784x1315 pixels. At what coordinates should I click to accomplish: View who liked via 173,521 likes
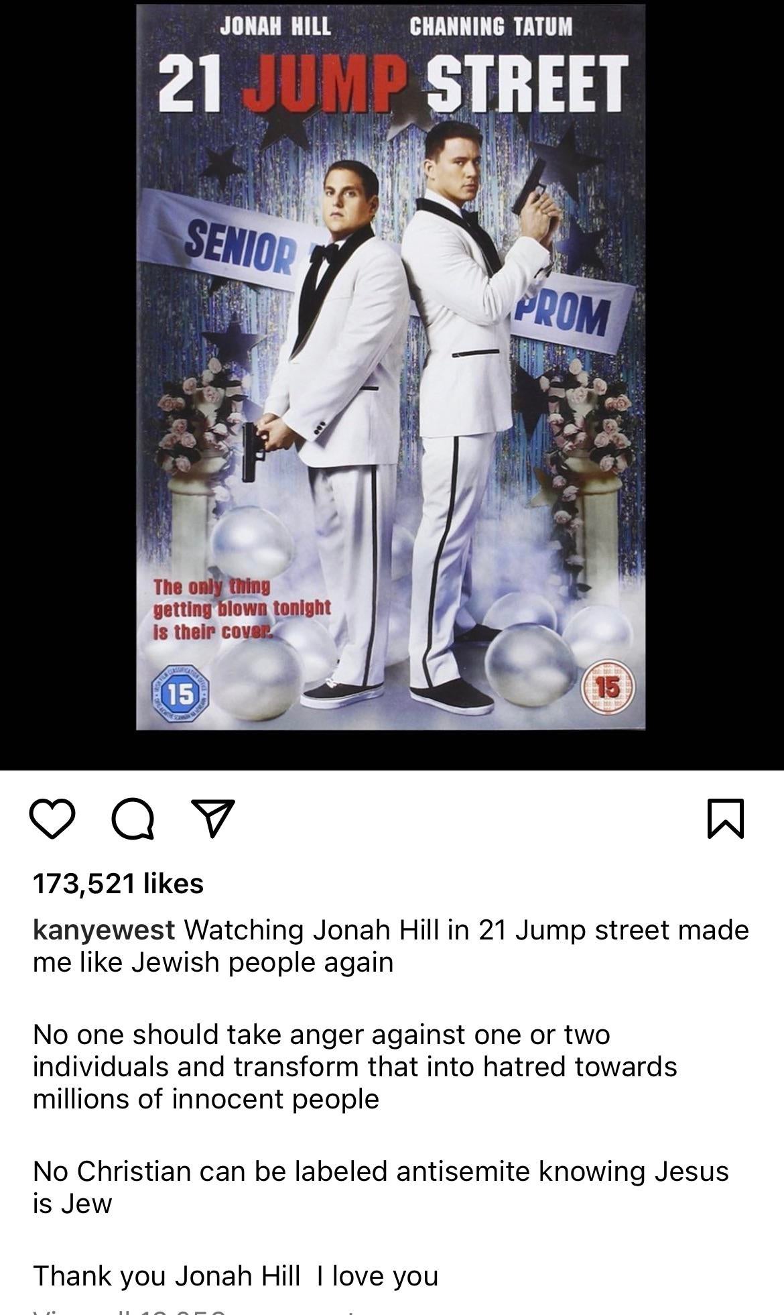[118, 883]
